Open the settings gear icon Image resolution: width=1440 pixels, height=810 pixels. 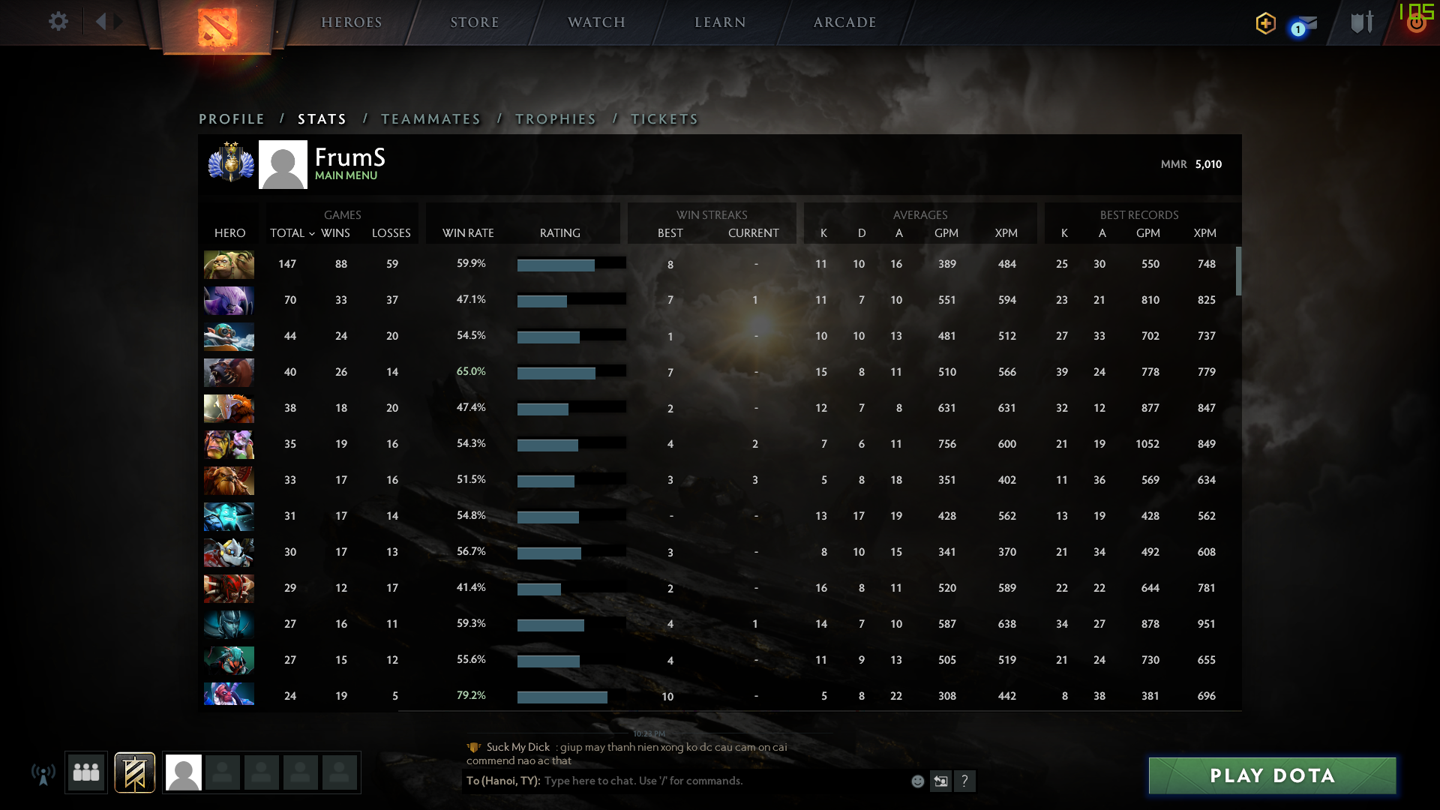tap(58, 21)
